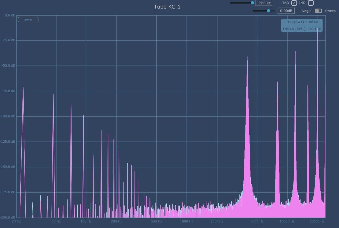Click the -175.0 dB axis label
The image size is (339, 228).
click(8, 192)
